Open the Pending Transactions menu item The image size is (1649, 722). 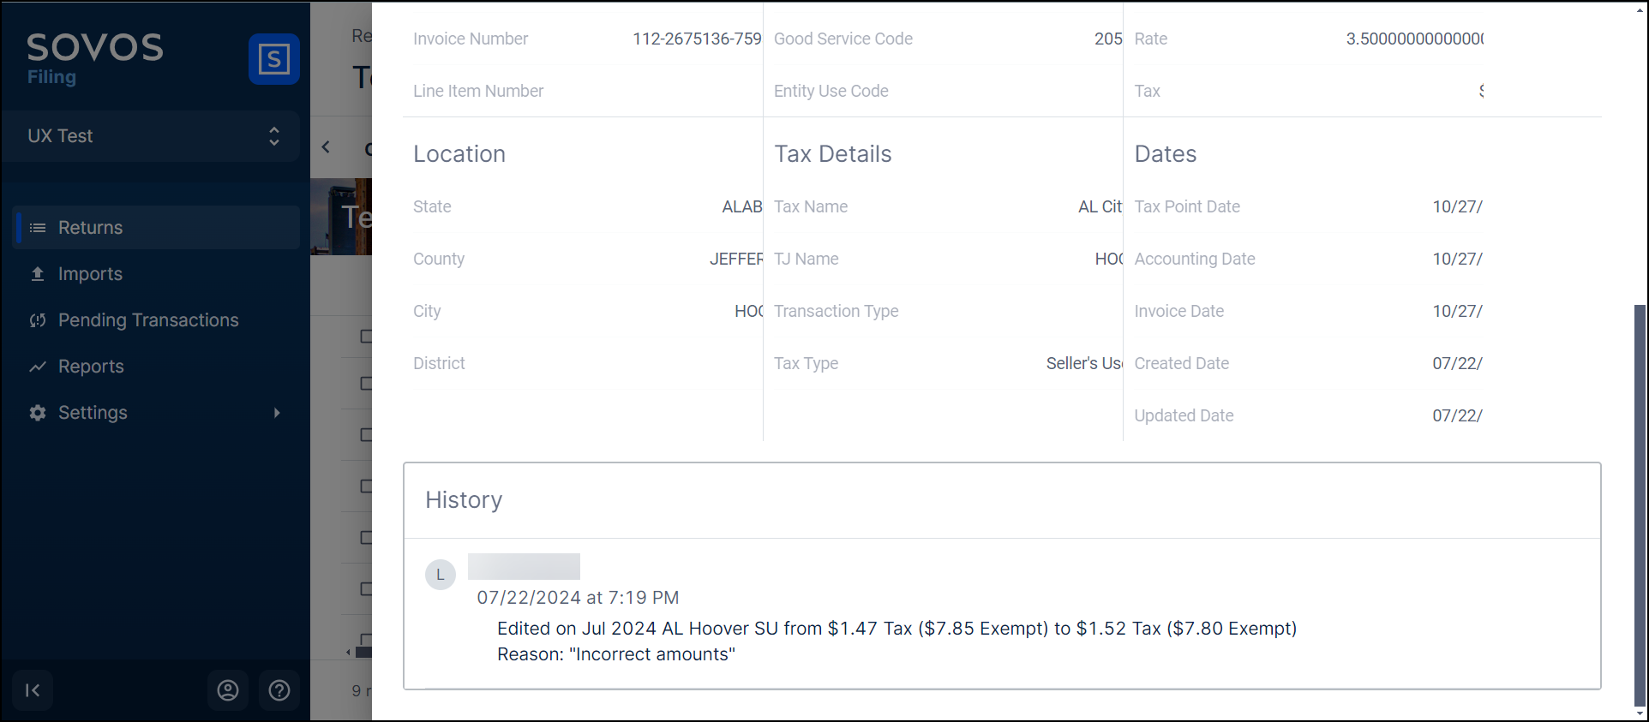pyautogui.click(x=148, y=320)
